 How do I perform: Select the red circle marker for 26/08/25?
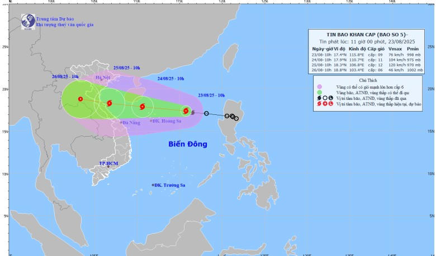80,99
